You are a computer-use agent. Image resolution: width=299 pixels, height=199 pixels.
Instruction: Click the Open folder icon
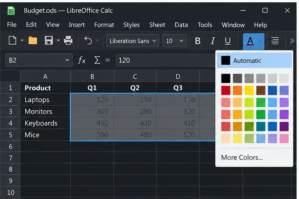[33, 40]
